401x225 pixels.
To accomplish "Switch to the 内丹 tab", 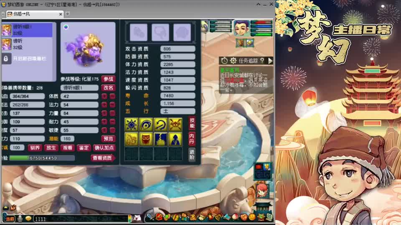I will point(192,139).
